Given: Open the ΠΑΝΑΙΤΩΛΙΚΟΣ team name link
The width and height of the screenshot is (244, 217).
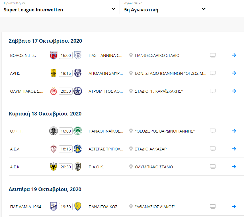Looking at the screenshot, I should (103, 207).
